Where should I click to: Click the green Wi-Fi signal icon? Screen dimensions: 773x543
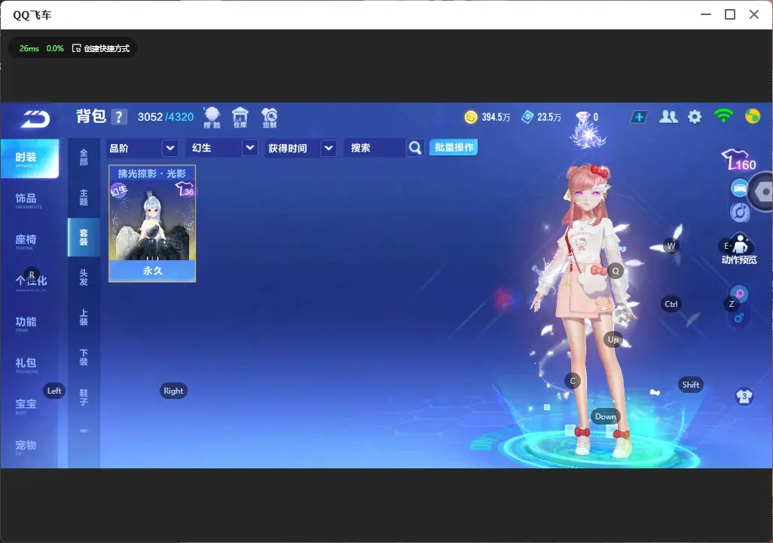point(723,116)
